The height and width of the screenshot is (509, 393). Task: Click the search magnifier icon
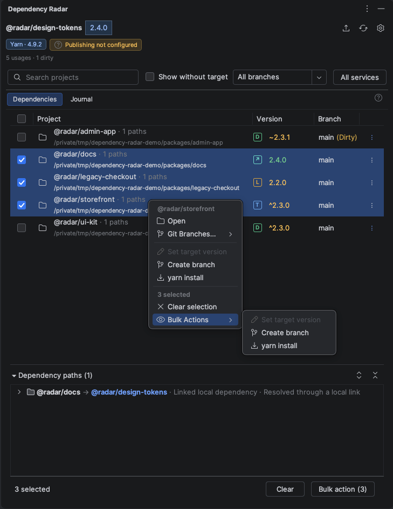click(x=17, y=77)
